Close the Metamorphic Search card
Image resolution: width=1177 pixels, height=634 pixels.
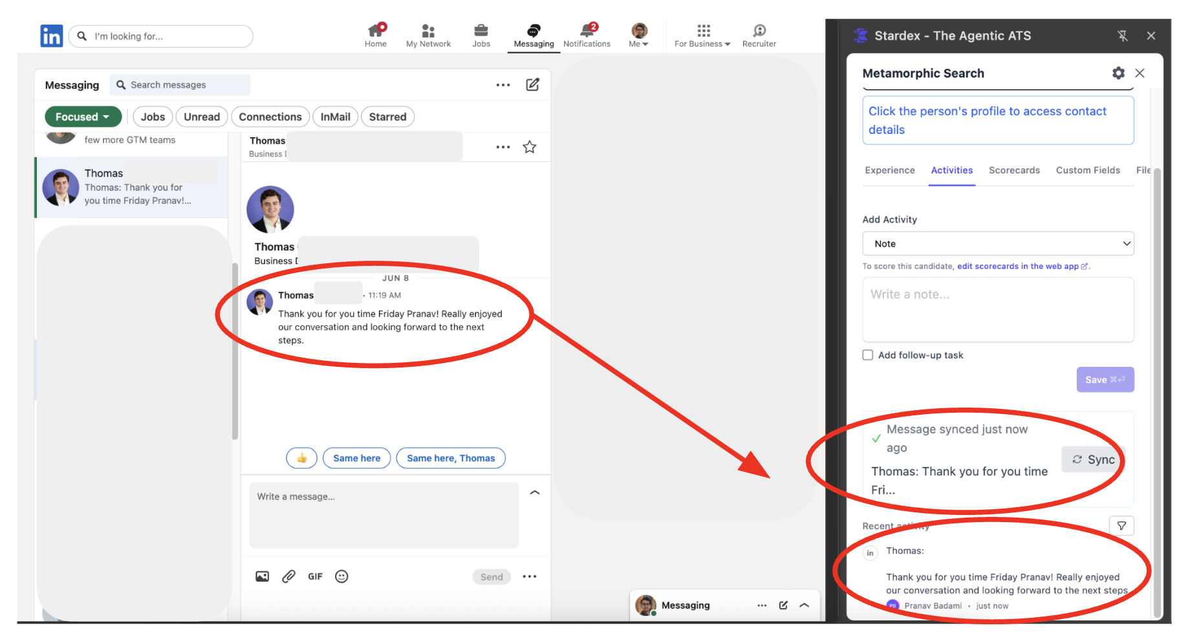coord(1140,73)
